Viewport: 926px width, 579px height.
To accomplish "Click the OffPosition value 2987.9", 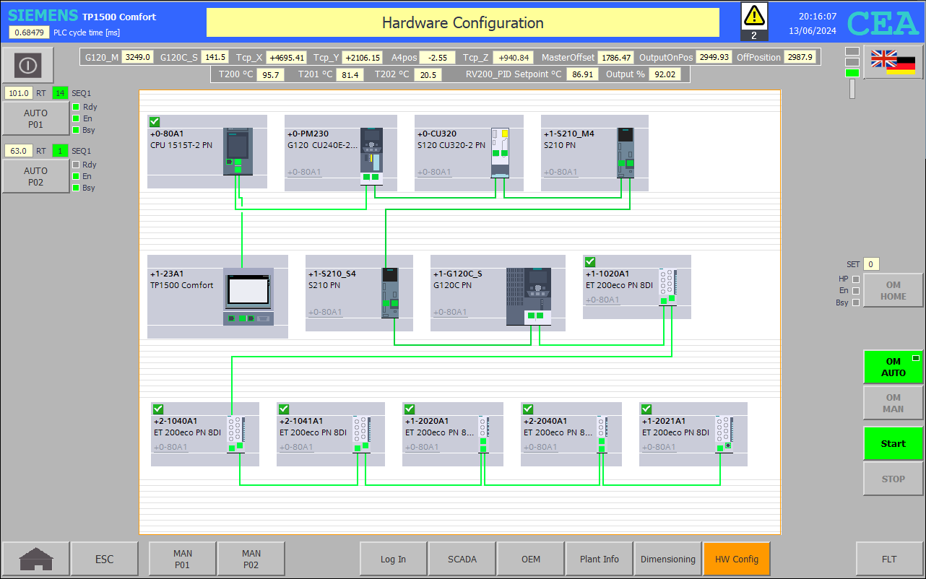I will point(800,57).
